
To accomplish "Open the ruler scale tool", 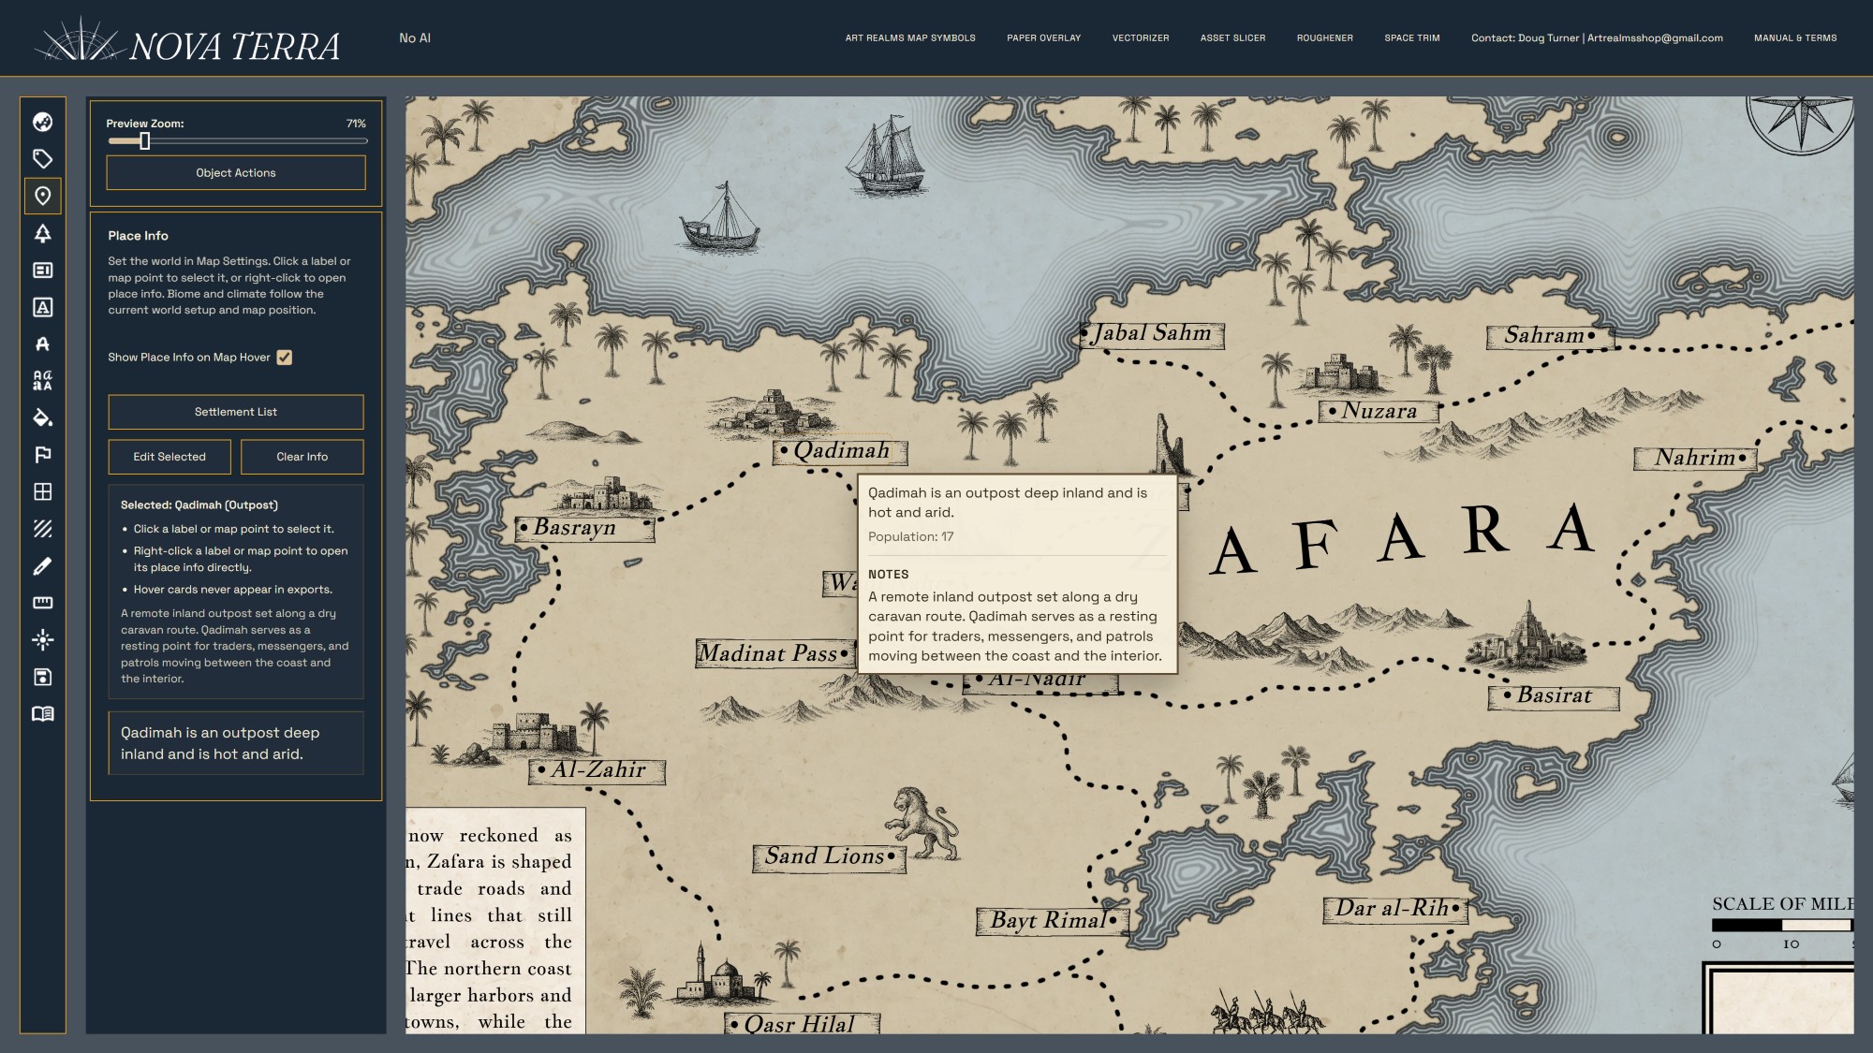I will click(42, 603).
